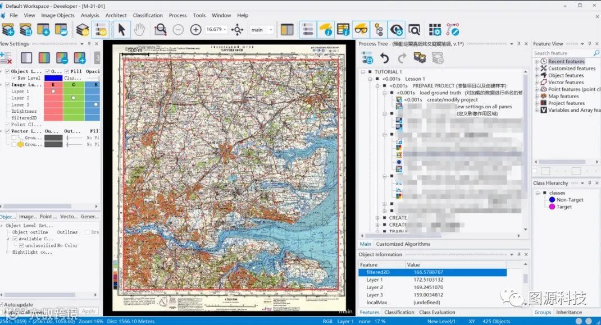
Task: Click the edit layers list icon in View Settings
Action: click(6, 58)
